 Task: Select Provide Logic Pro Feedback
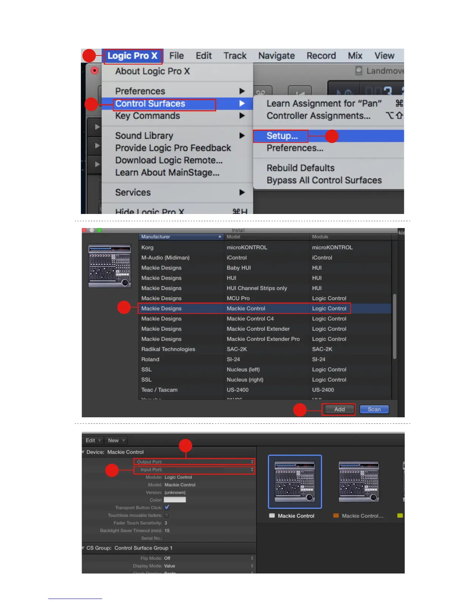click(173, 148)
